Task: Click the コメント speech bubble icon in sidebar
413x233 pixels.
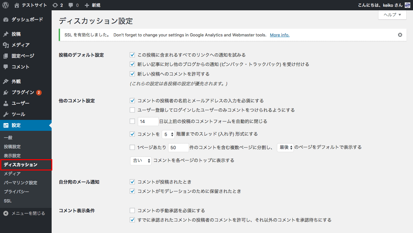Action: point(6,67)
